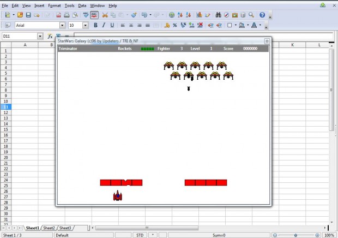Click the zoom out minus button
338x238 pixels.
coord(275,235)
